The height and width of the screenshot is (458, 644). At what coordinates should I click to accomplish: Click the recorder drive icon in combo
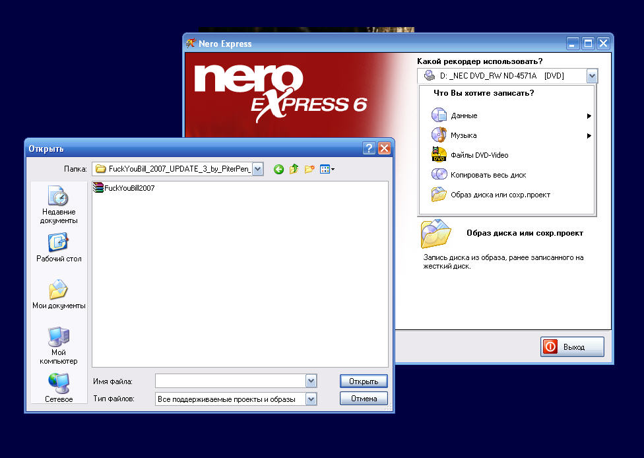click(430, 75)
